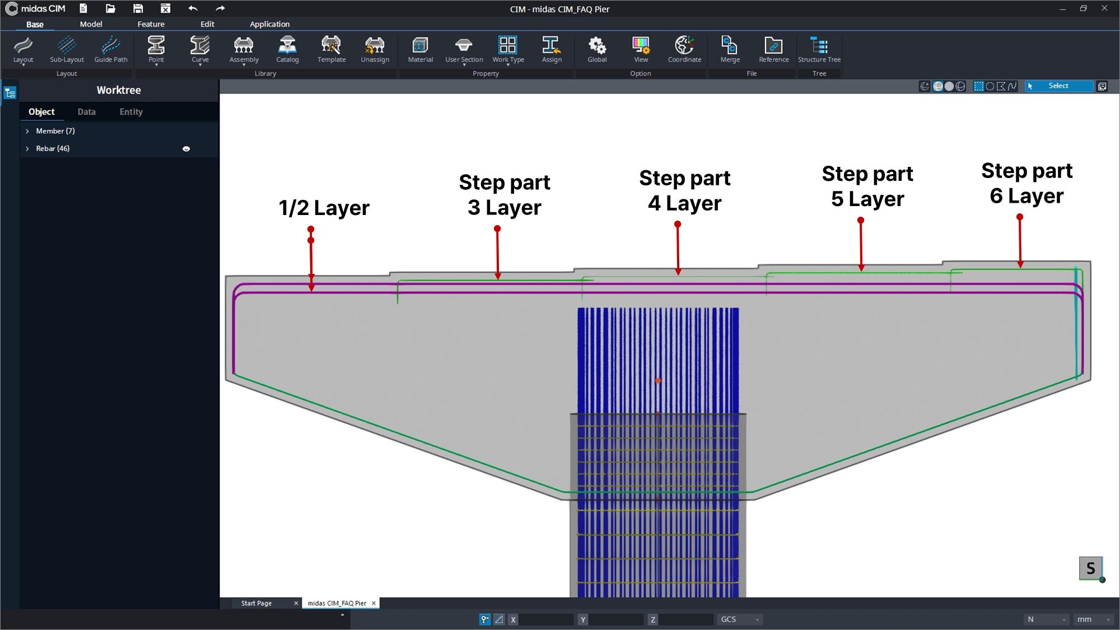This screenshot has height=630, width=1120.
Task: Open Work Type property
Action: (x=508, y=49)
